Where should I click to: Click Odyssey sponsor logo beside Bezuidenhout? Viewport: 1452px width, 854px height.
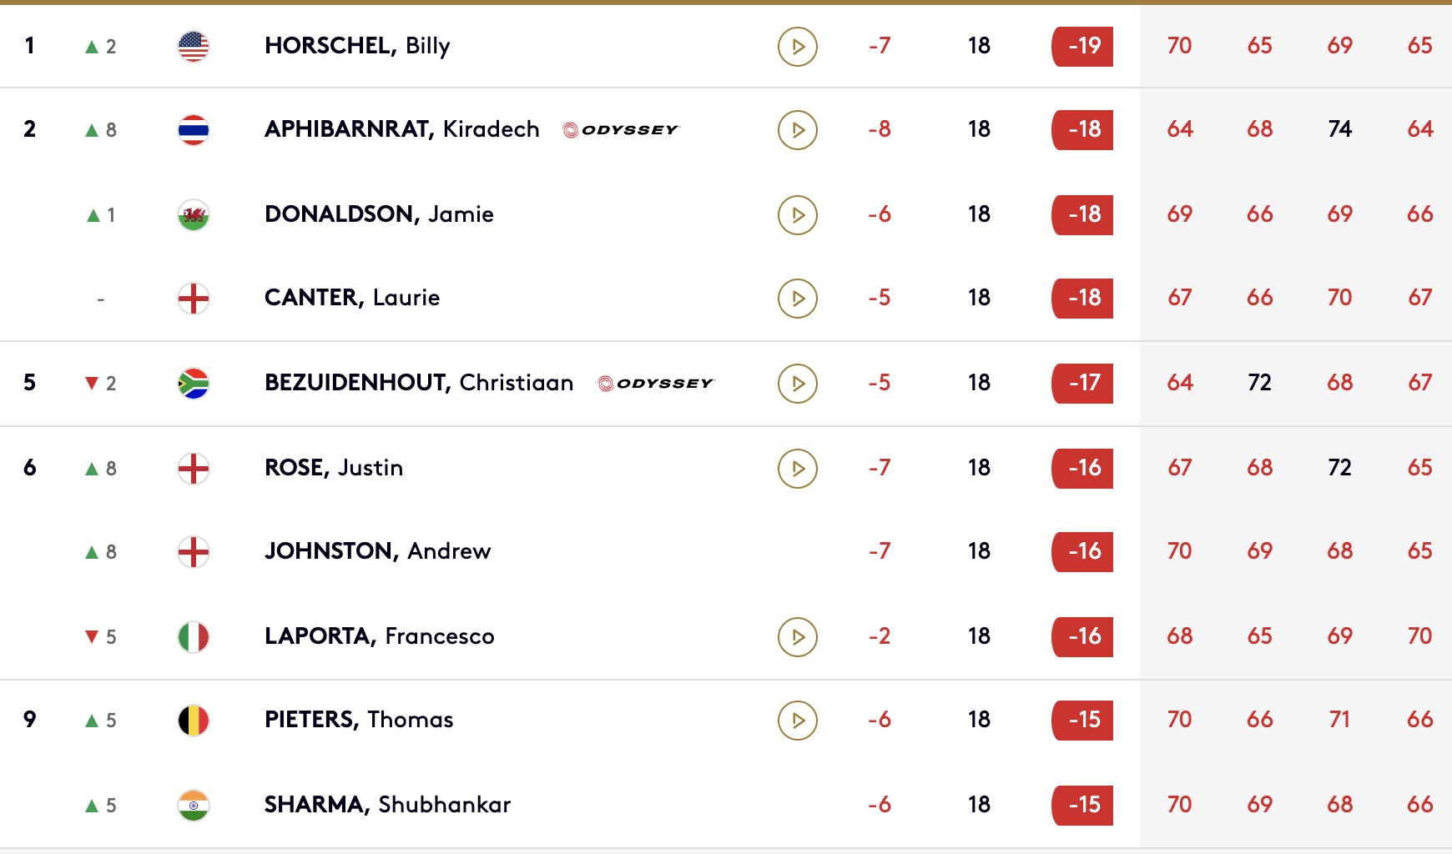coord(656,384)
